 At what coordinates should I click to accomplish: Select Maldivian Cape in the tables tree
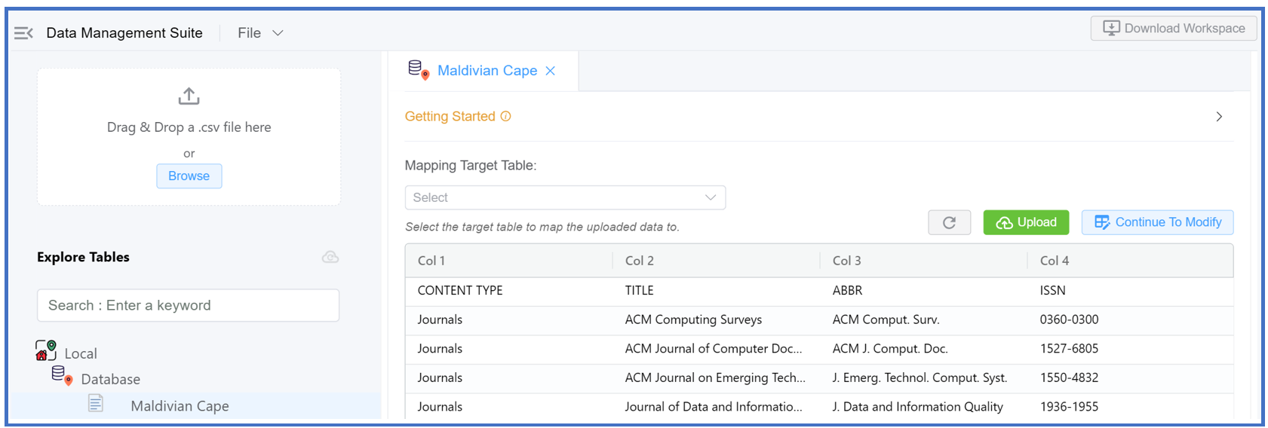pyautogui.click(x=180, y=406)
